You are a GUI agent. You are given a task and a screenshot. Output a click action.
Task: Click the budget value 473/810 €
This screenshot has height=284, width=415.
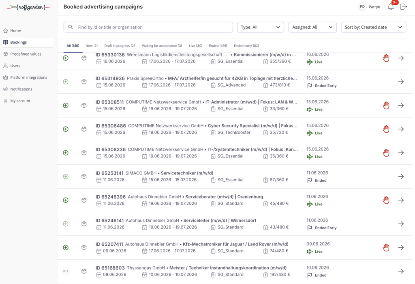coord(280,85)
